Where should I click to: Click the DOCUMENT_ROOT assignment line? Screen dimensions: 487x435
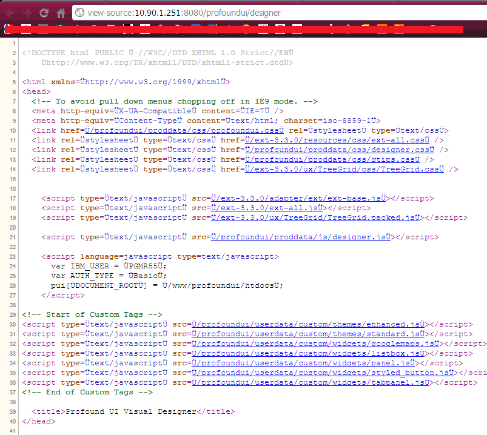(x=167, y=285)
